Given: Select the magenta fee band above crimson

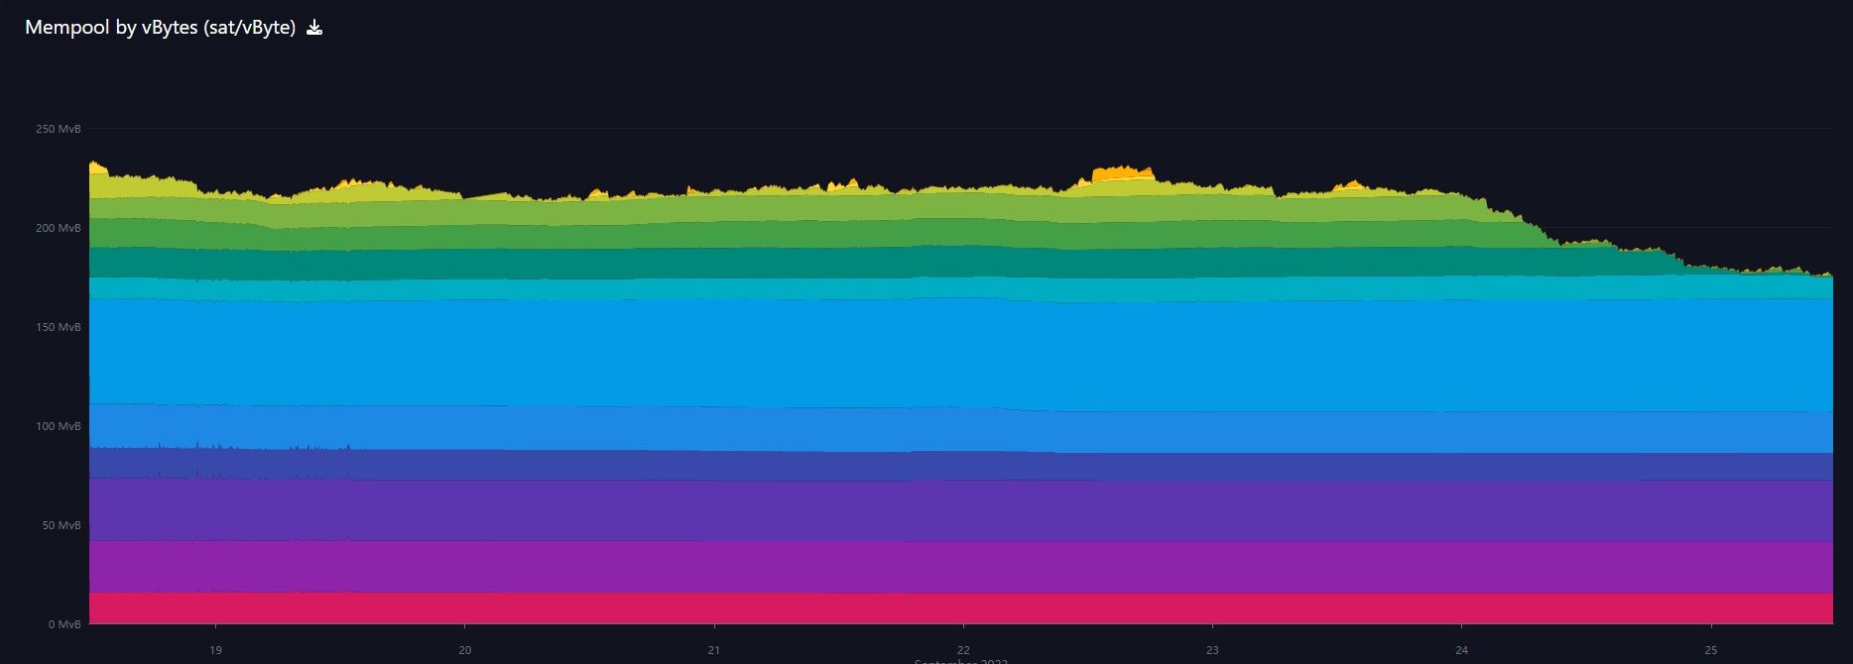Looking at the screenshot, I should 961,567.
